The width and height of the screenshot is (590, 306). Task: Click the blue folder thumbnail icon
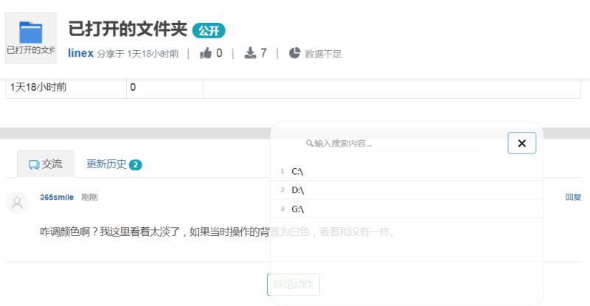31,32
